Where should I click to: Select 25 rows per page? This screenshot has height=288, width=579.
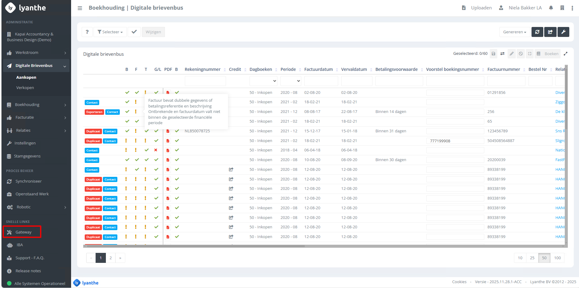click(x=532, y=258)
